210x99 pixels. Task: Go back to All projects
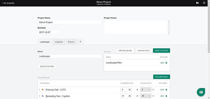click(8, 3)
